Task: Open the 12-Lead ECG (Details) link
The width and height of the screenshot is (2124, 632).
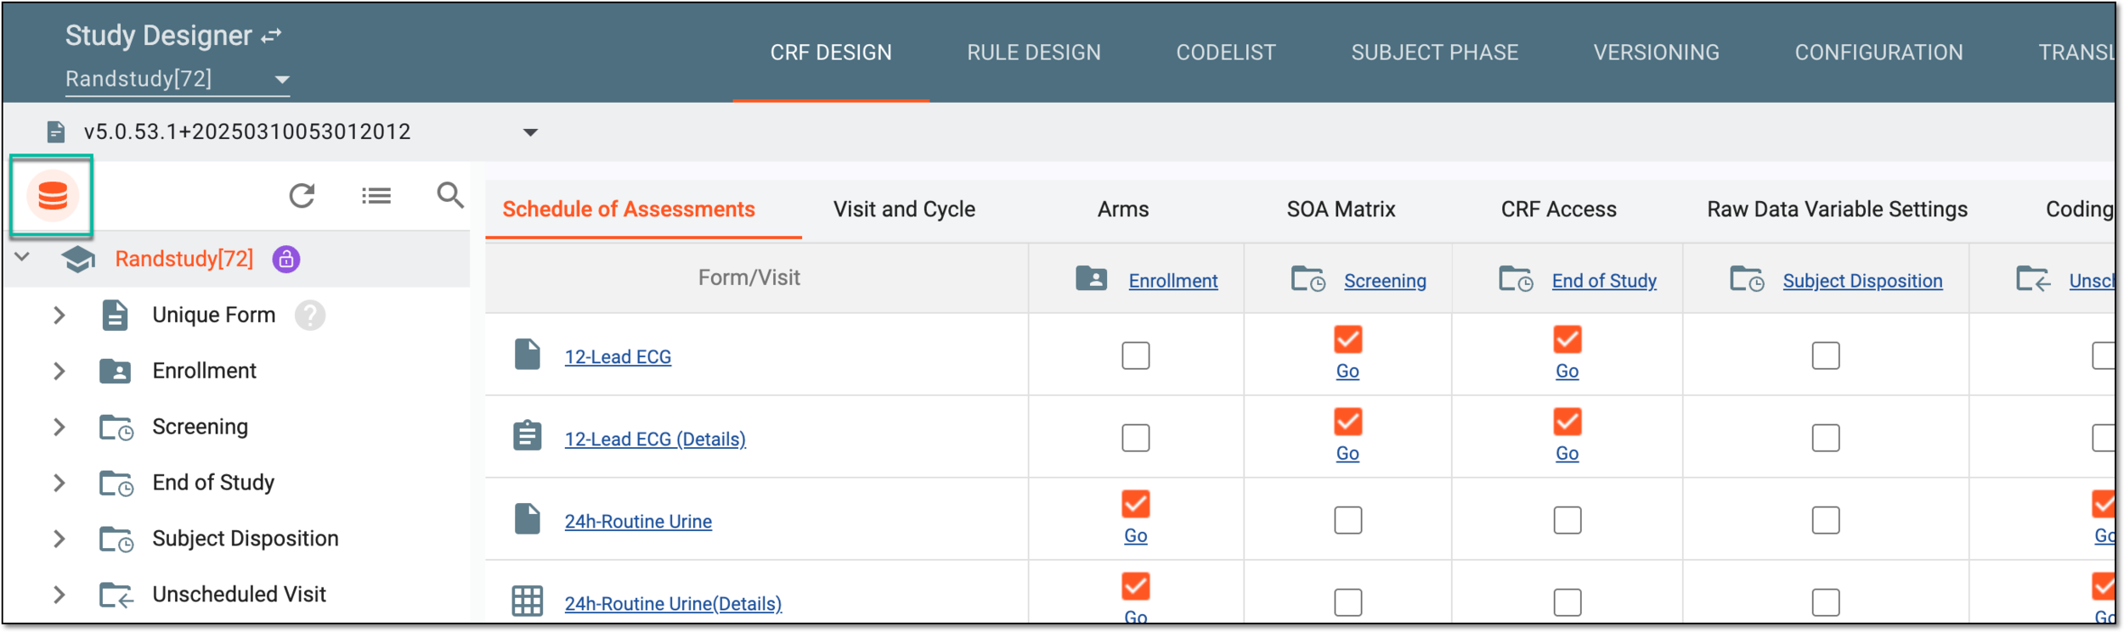Action: [x=655, y=439]
